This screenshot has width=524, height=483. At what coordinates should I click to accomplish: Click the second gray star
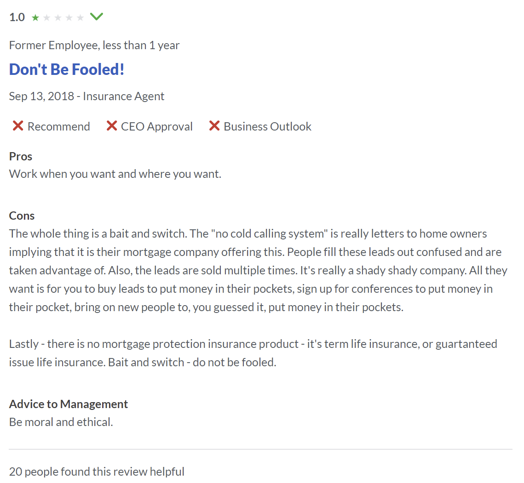[x=47, y=17]
